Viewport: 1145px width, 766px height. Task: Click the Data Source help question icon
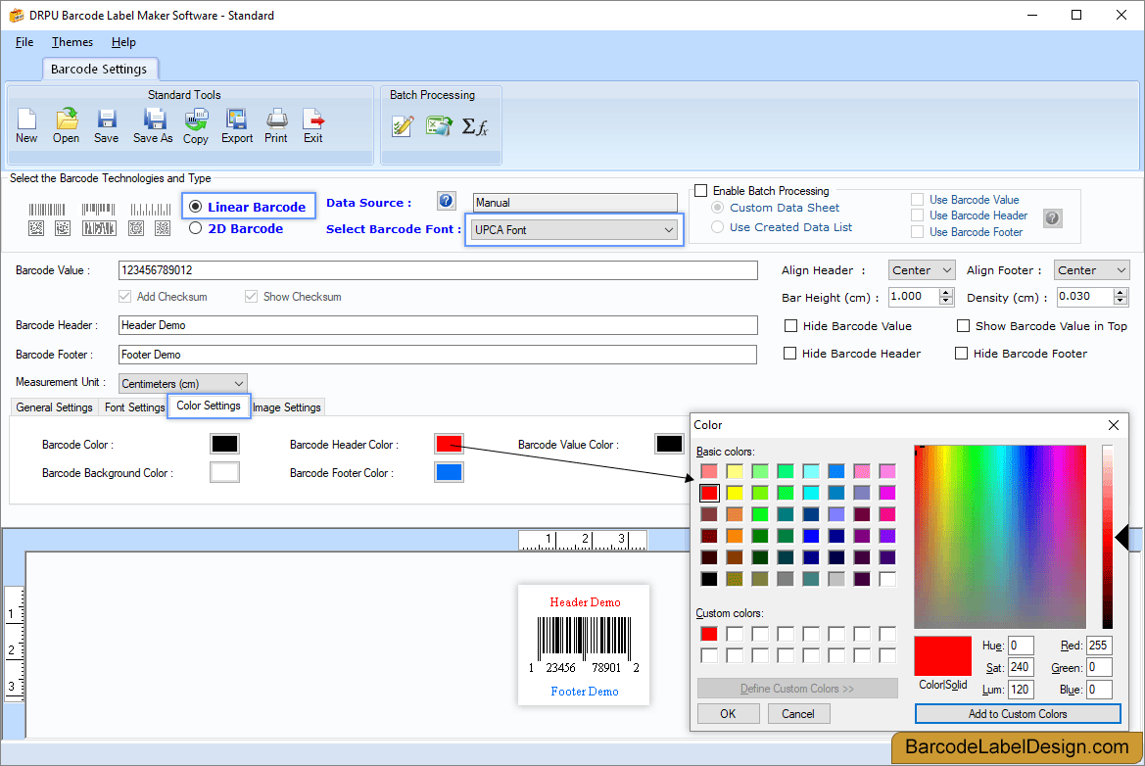click(x=447, y=201)
